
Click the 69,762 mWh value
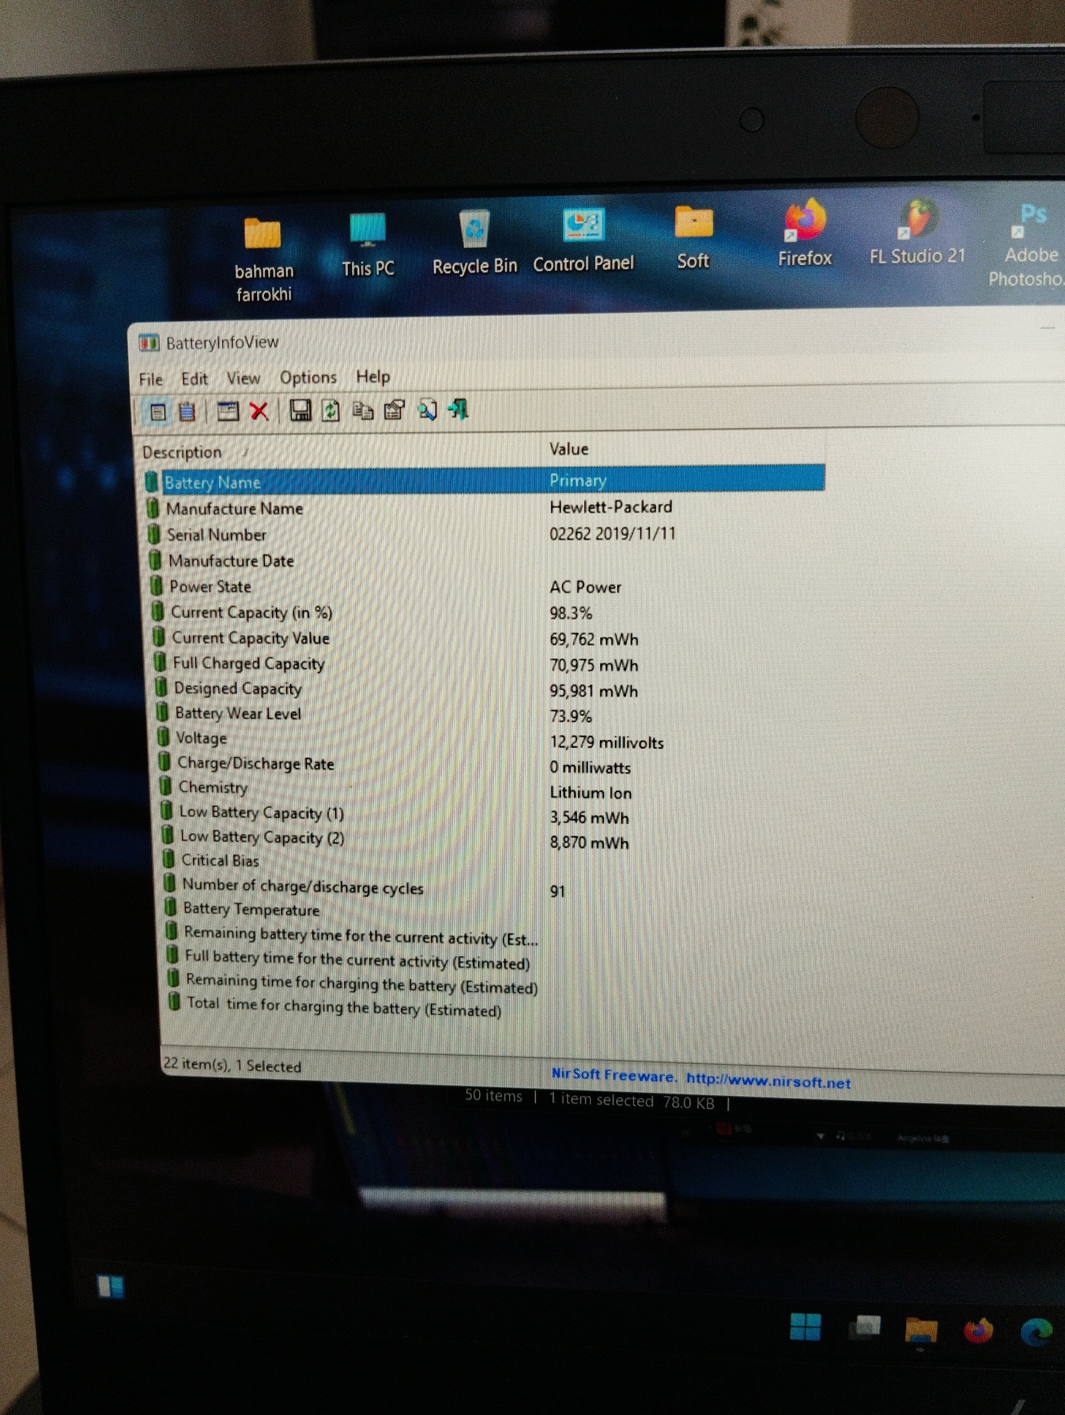point(594,639)
